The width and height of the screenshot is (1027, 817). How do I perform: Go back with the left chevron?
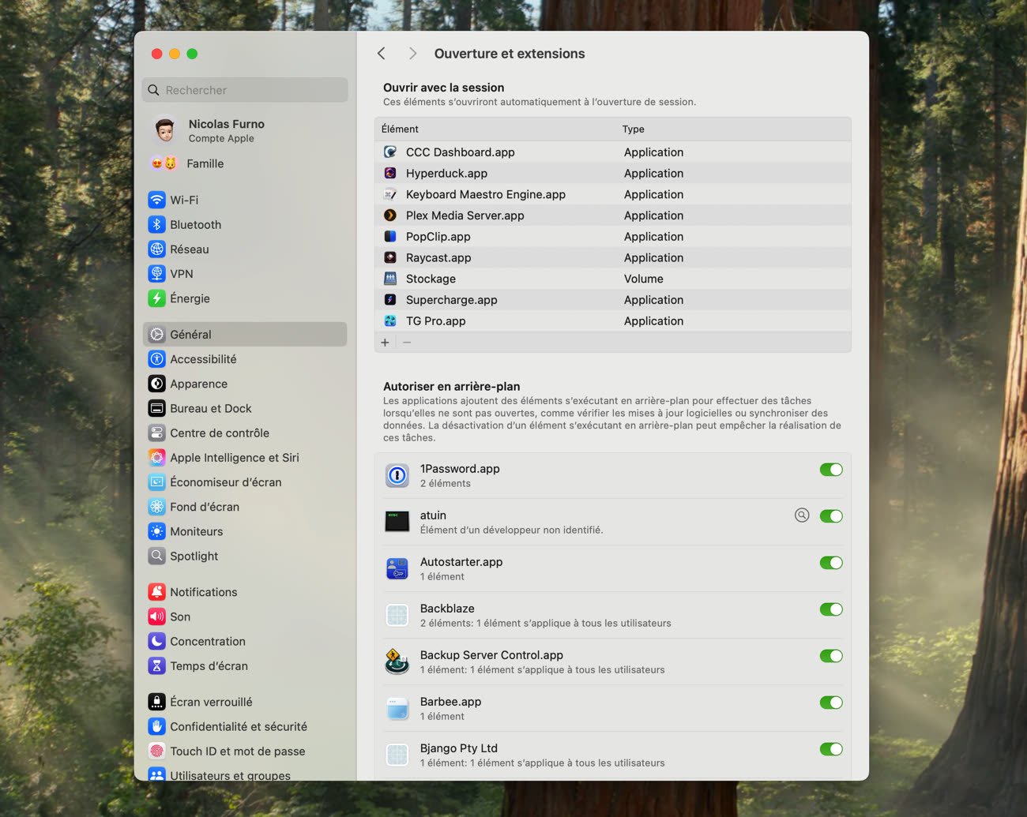click(x=382, y=53)
